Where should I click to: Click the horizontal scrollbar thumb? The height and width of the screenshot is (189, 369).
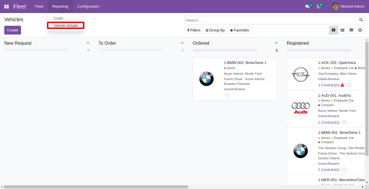click(x=96, y=187)
